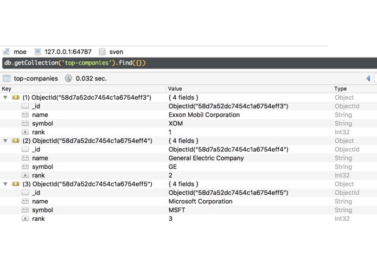Select the Exxon Mobil Corporation value
The height and width of the screenshot is (268, 377).
tap(204, 114)
